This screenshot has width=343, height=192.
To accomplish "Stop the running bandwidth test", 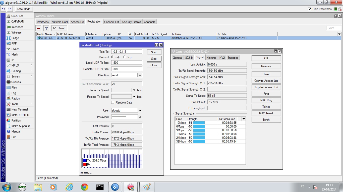I will [x=154, y=59].
